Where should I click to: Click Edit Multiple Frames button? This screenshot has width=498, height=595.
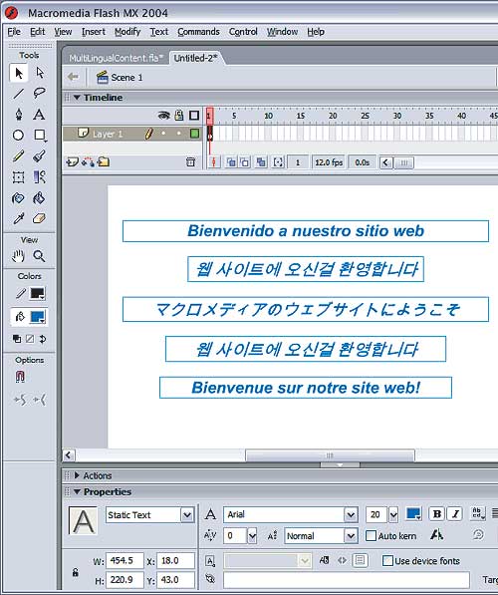(x=261, y=162)
